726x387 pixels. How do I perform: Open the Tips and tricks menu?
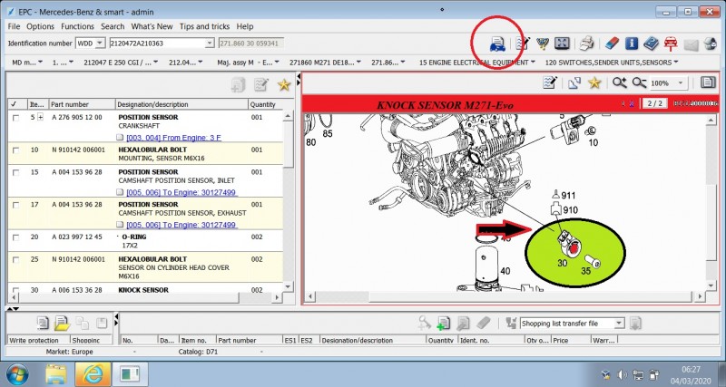pos(204,26)
